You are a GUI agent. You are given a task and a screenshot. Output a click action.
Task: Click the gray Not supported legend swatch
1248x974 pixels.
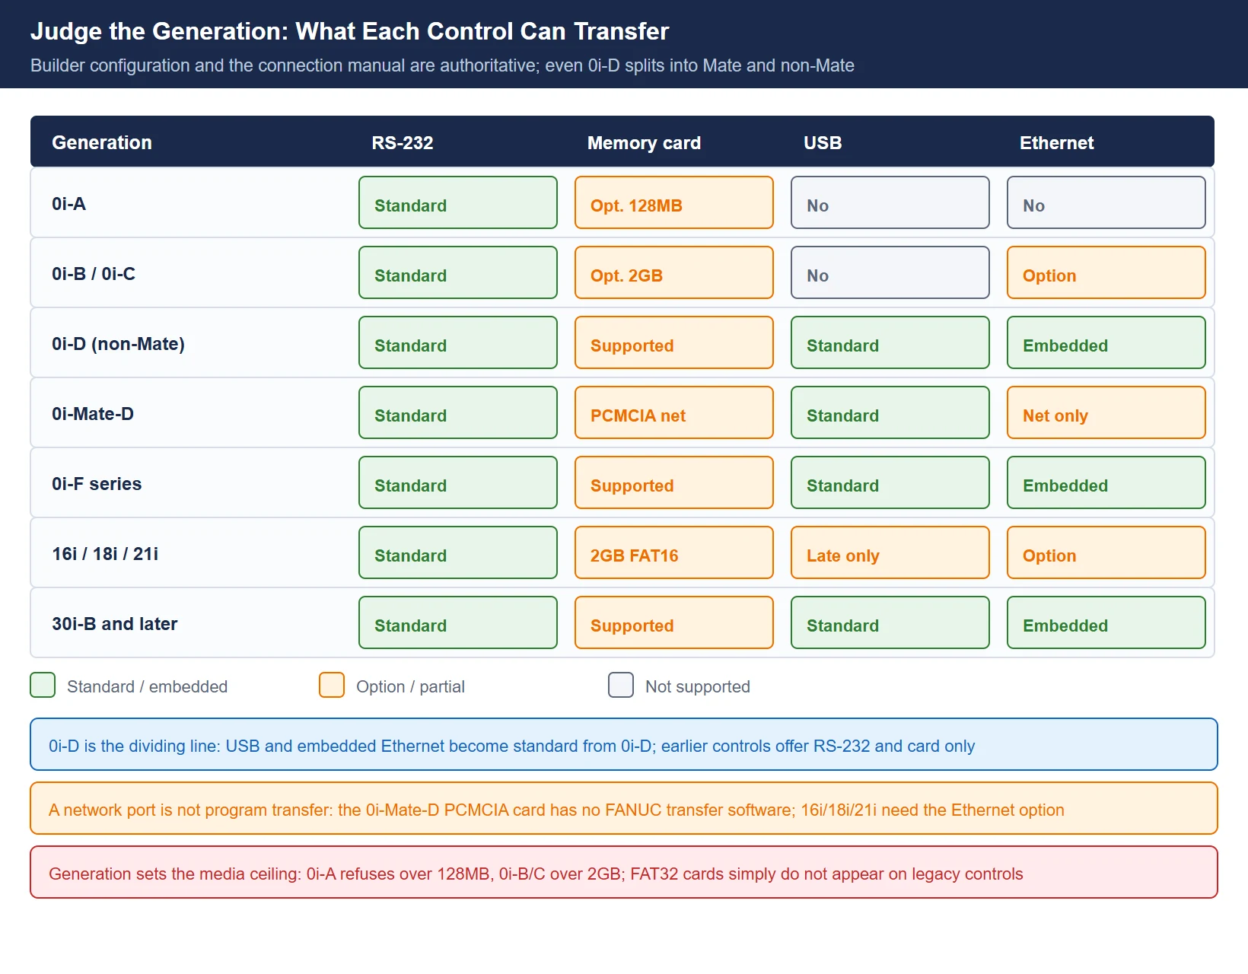tap(621, 685)
